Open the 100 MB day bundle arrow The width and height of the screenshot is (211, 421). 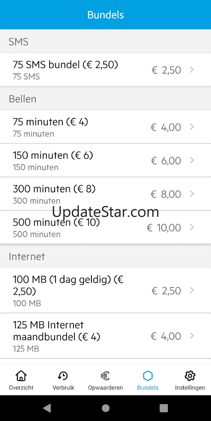[192, 290]
